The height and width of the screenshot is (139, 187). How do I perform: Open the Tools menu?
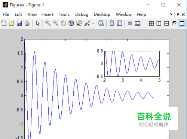tap(64, 15)
